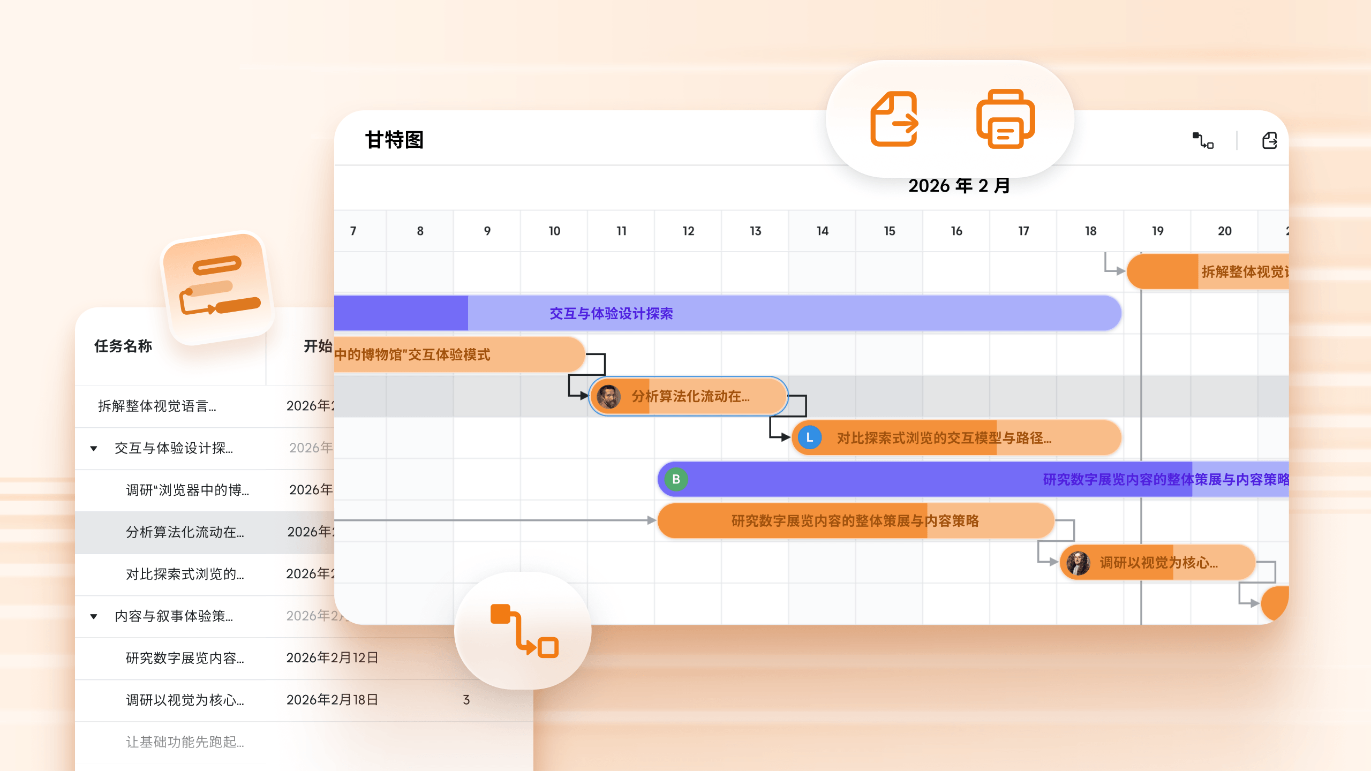Screen dimensions: 1371x771
Task: Collapse the 交互与体验设计探 task group
Action: (x=94, y=448)
